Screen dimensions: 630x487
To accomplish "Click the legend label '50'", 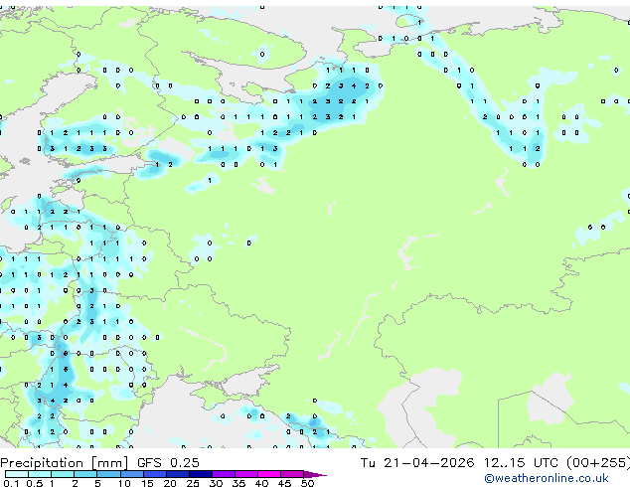I will tap(307, 483).
